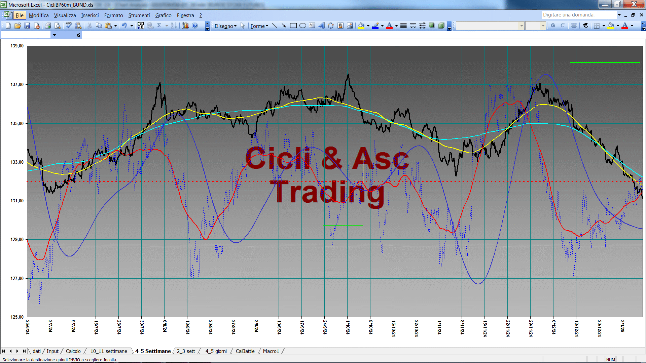
Task: Switch to the dati sheet tab
Action: tap(36, 351)
